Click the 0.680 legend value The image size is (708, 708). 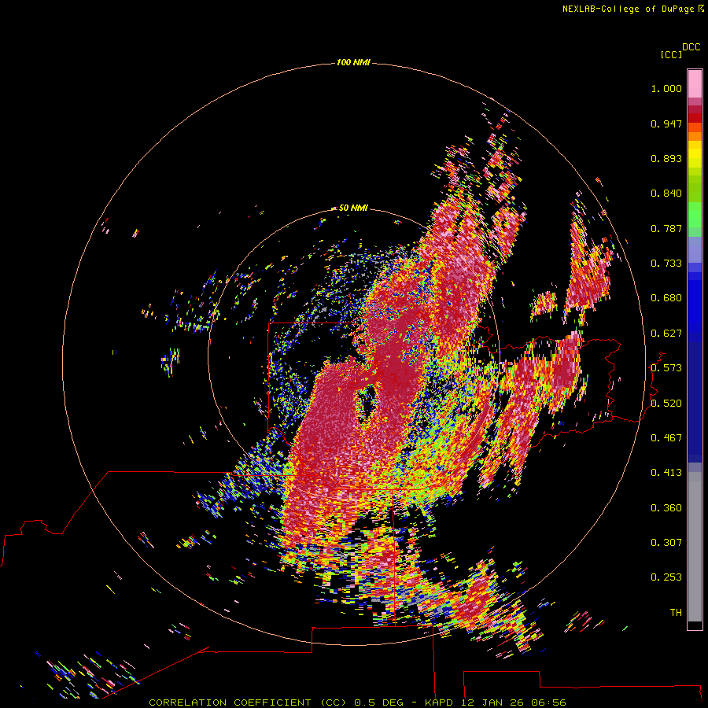coord(666,298)
